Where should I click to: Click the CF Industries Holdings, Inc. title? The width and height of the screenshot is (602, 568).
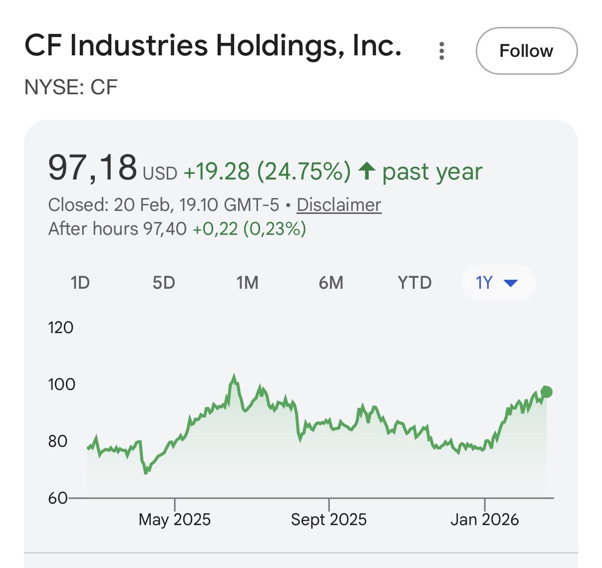tap(213, 46)
